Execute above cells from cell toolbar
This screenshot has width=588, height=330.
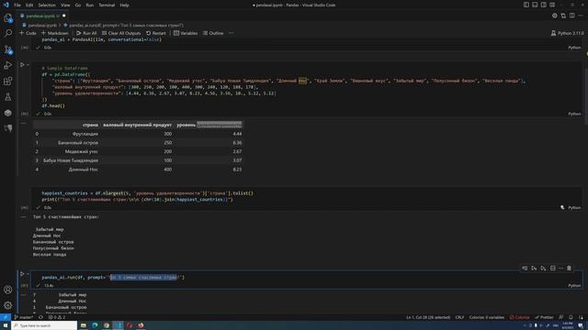click(534, 268)
